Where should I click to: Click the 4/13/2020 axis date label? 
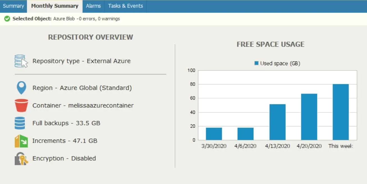pyautogui.click(x=277, y=146)
